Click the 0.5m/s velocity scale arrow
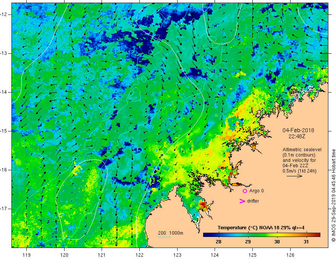This screenshot has height=259, width=336. pos(294,176)
